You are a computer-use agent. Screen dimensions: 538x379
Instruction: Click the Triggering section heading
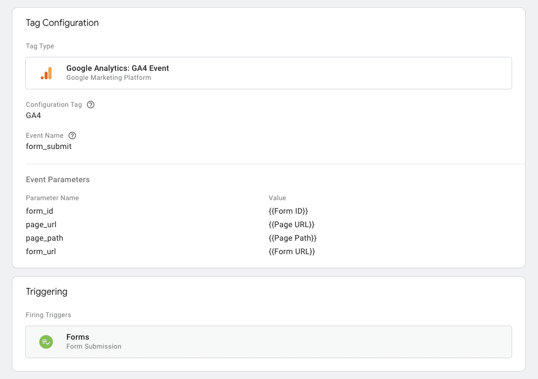pos(47,292)
